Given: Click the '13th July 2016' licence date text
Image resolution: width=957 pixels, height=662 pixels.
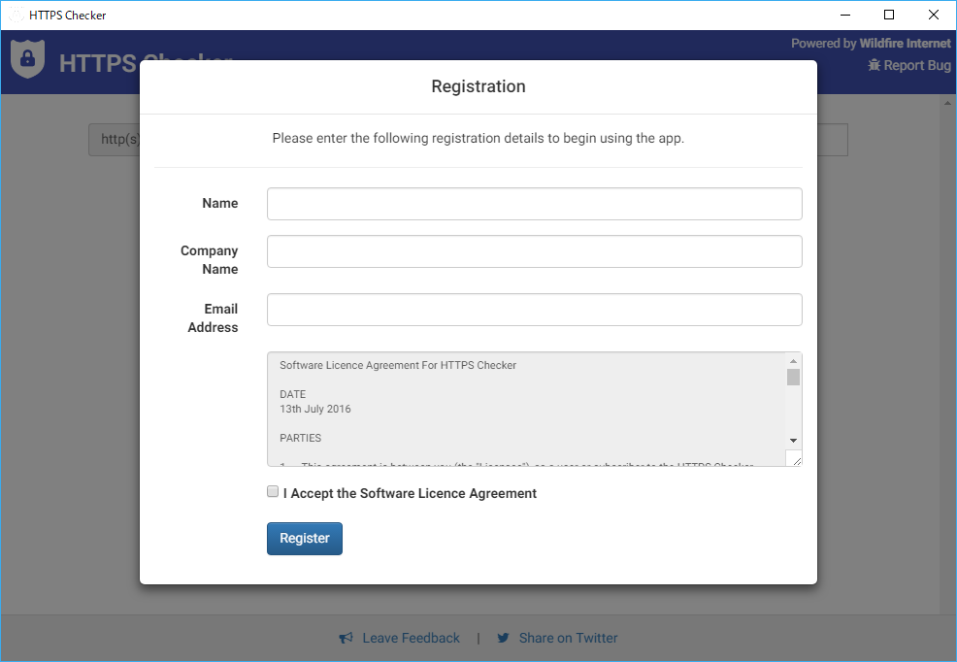Looking at the screenshot, I should click(x=314, y=409).
